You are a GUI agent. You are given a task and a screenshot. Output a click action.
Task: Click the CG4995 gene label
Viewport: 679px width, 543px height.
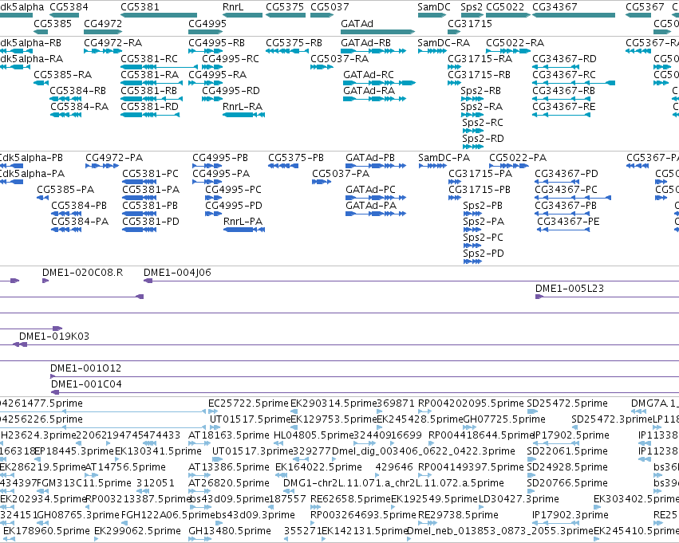coord(207,23)
